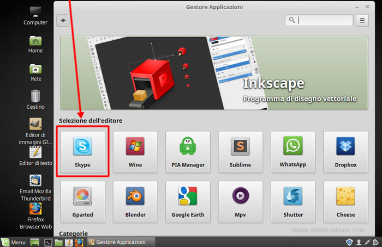Open the Gparted tile
382x247 pixels.
tap(83, 202)
